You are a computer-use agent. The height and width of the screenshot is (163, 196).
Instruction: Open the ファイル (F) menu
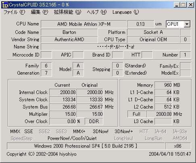pos(15,12)
